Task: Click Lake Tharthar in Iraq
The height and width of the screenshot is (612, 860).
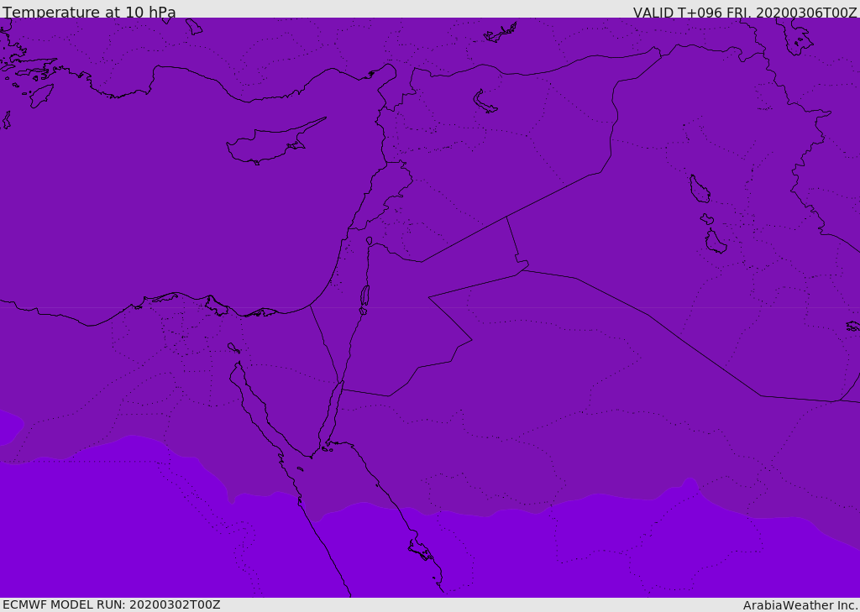Action: click(x=699, y=190)
